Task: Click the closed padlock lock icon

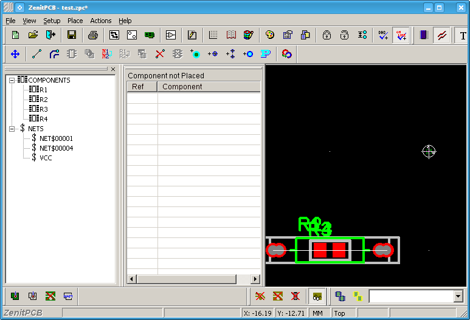Action: click(327, 35)
